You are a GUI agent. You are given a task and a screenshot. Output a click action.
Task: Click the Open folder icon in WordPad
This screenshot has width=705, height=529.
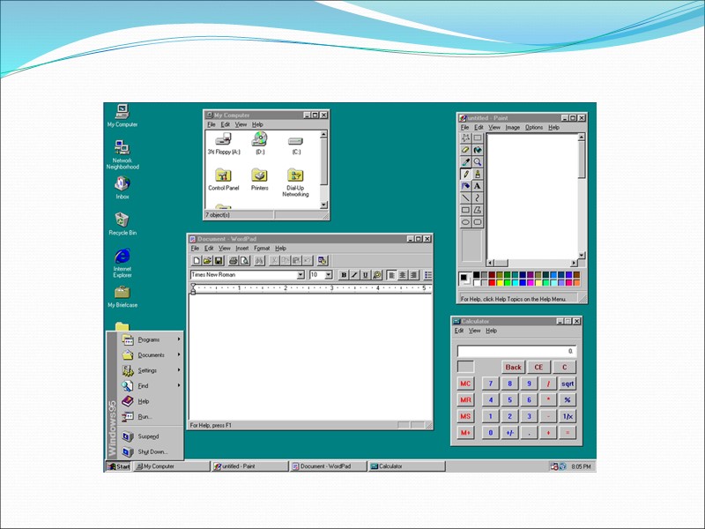[x=207, y=260]
